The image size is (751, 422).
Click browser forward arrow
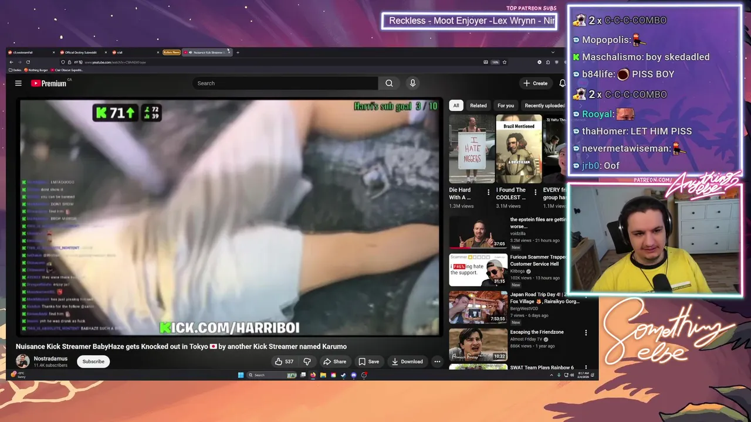coord(19,62)
